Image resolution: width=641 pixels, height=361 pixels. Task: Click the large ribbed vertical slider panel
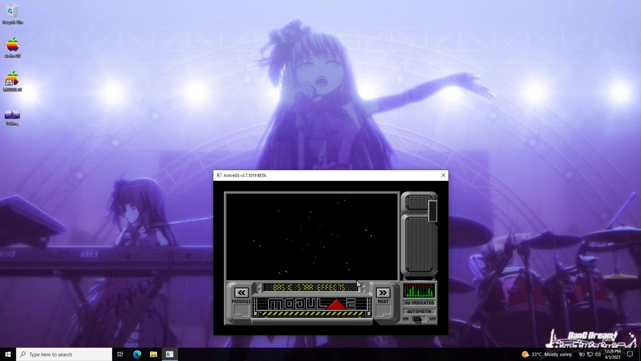click(419, 244)
